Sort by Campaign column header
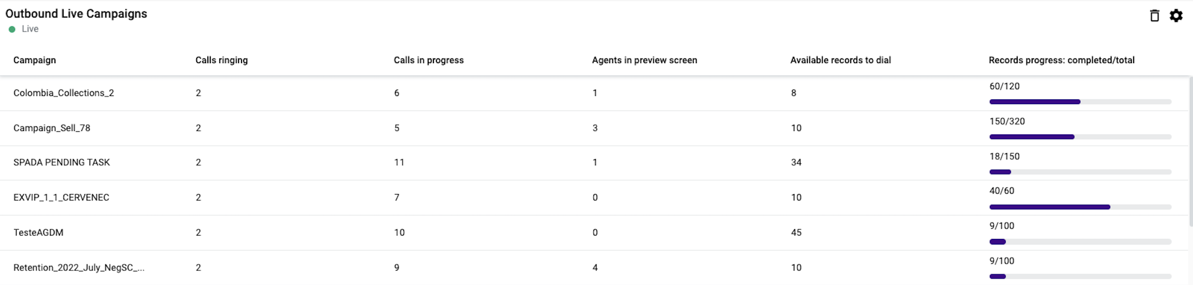The width and height of the screenshot is (1193, 285). tap(35, 60)
